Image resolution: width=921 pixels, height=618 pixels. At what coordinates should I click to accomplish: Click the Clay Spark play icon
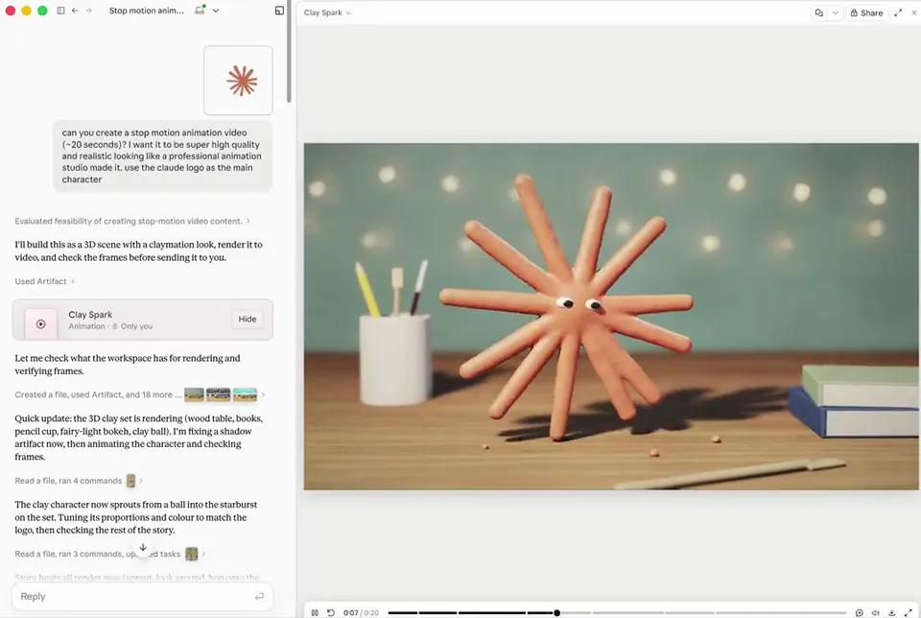pyautogui.click(x=40, y=323)
